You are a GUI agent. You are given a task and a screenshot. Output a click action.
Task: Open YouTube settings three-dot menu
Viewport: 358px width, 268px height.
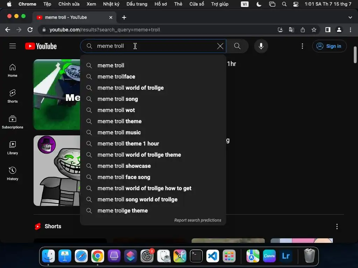[x=302, y=46]
